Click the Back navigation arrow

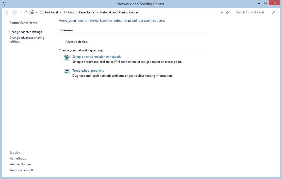click(x=7, y=12)
